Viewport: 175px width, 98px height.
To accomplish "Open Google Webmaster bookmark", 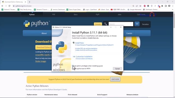I will [134, 10].
